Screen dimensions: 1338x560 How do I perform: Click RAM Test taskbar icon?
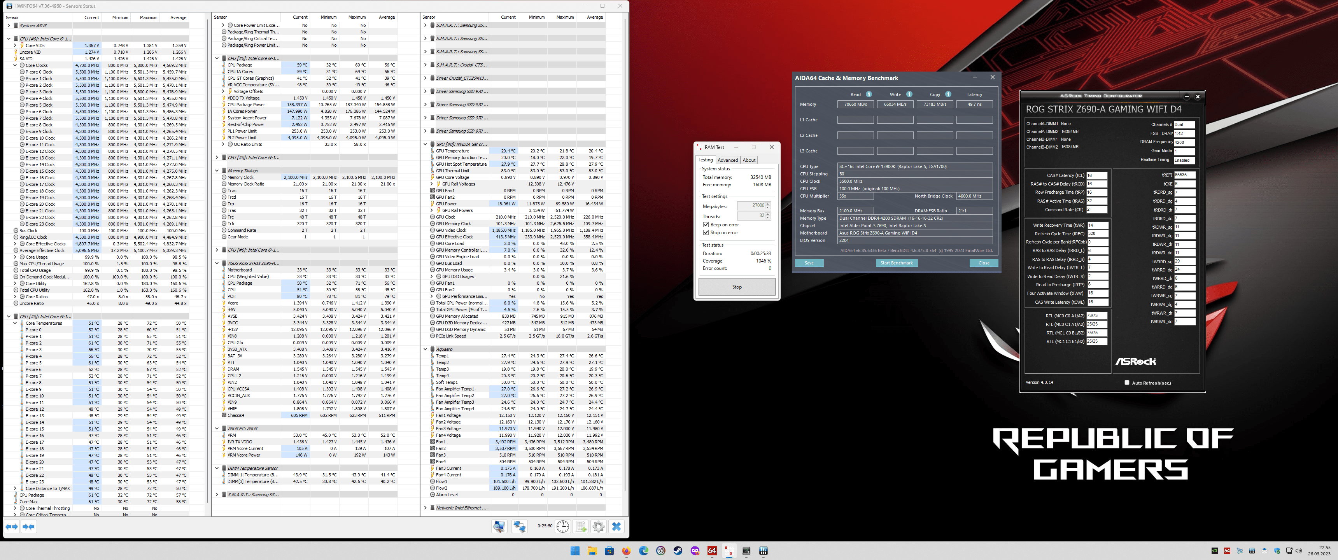pyautogui.click(x=729, y=551)
